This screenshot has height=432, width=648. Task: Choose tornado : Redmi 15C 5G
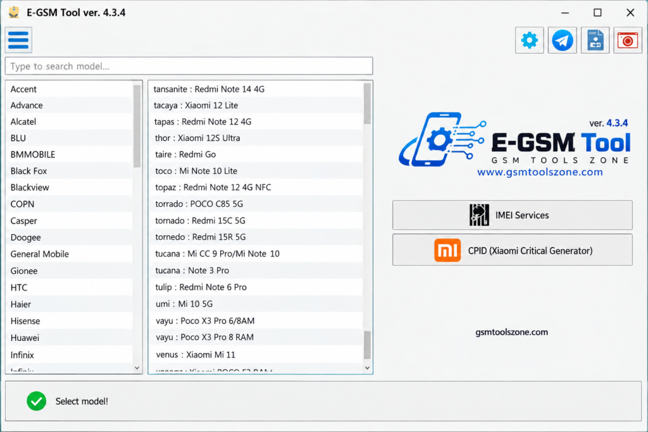(256, 221)
